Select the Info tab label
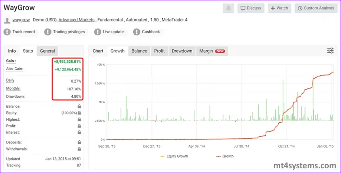Viewport: 341px width, 173px height. [x=12, y=51]
